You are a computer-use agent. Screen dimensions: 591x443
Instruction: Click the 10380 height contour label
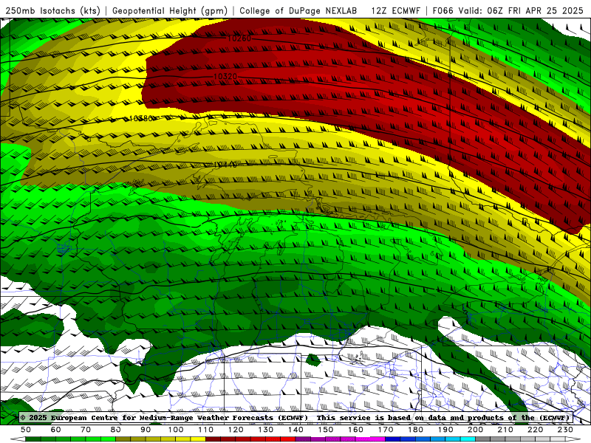click(x=140, y=118)
